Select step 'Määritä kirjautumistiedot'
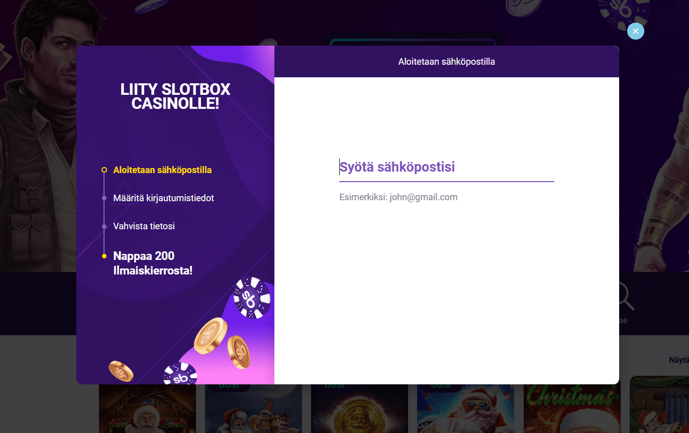This screenshot has height=433, width=689. click(x=164, y=198)
